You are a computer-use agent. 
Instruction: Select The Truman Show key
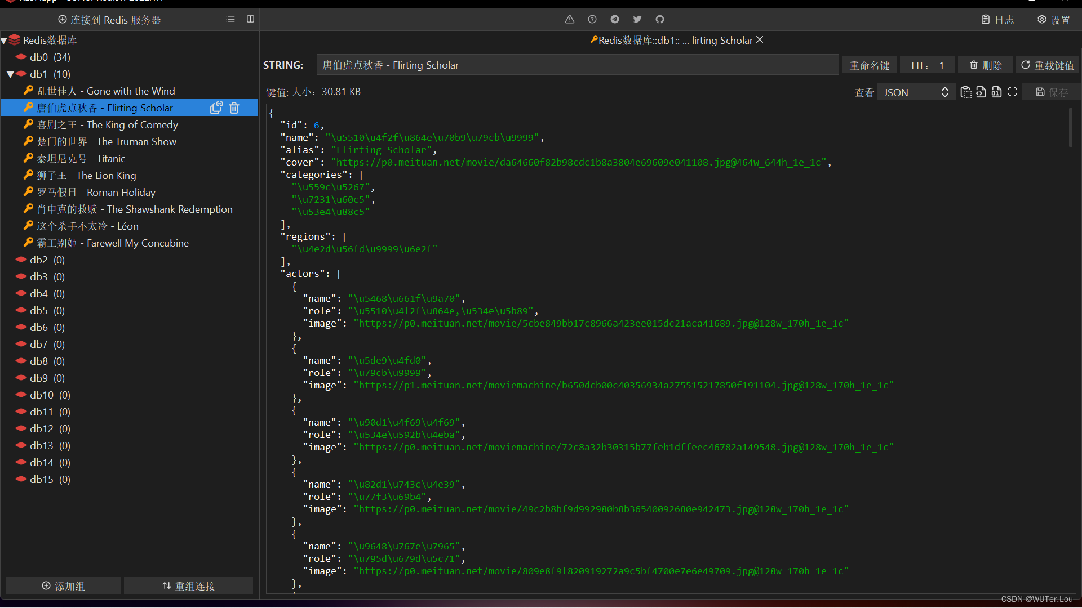tap(106, 142)
